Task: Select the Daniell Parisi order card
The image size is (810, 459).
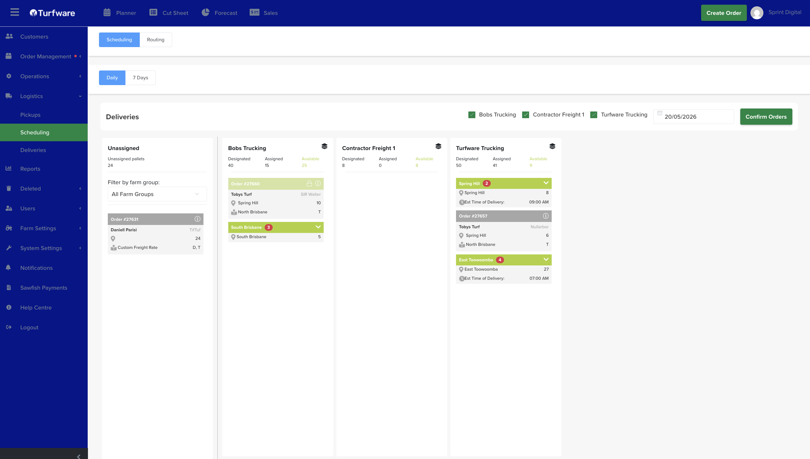Action: [155, 234]
